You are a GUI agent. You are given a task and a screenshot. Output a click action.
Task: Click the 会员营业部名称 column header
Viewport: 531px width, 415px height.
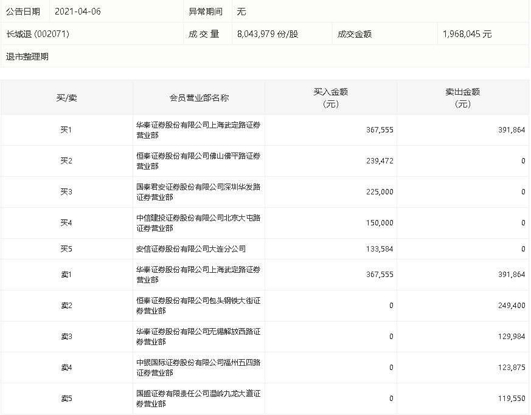coord(199,98)
